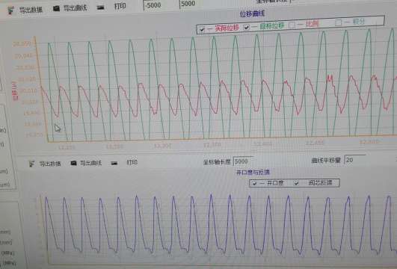Uncheck the 实际位移 legend checkbox
This screenshot has width=397, height=269.
[x=202, y=29]
